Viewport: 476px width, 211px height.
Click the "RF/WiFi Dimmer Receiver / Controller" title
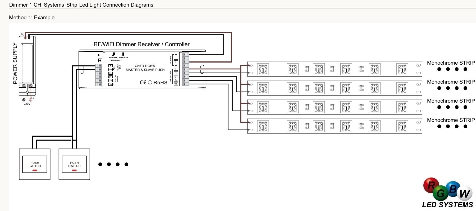point(141,44)
